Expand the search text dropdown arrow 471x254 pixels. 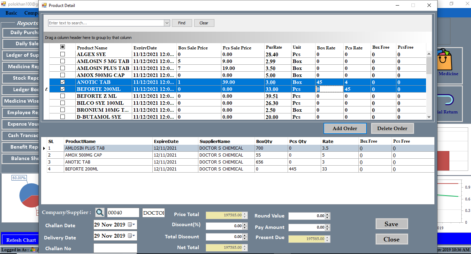(167, 23)
